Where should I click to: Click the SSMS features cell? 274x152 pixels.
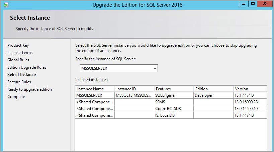tap(174, 102)
